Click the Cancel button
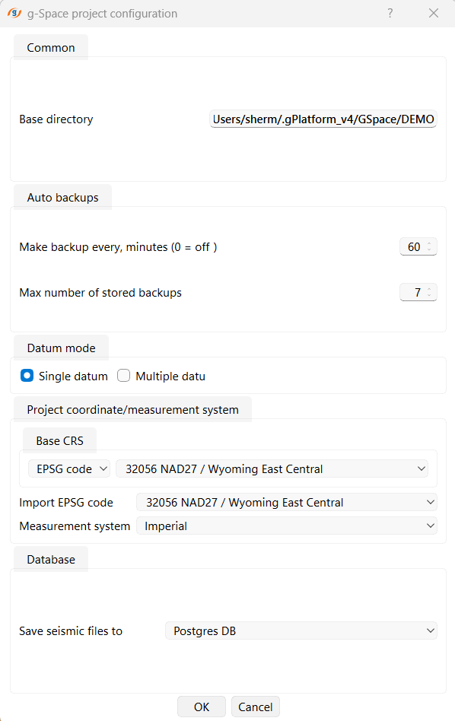The image size is (455, 721). [x=256, y=707]
